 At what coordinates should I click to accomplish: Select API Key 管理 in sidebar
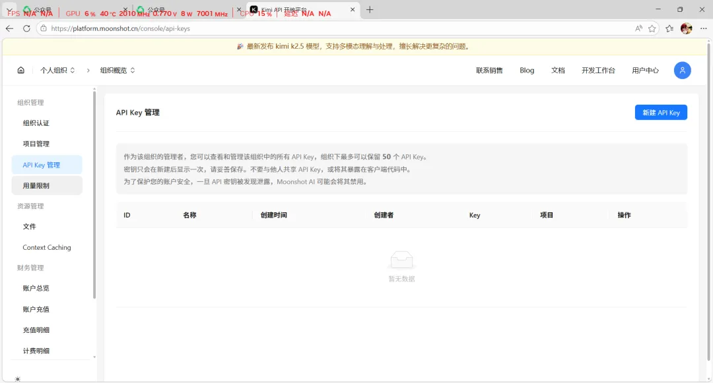click(x=47, y=165)
